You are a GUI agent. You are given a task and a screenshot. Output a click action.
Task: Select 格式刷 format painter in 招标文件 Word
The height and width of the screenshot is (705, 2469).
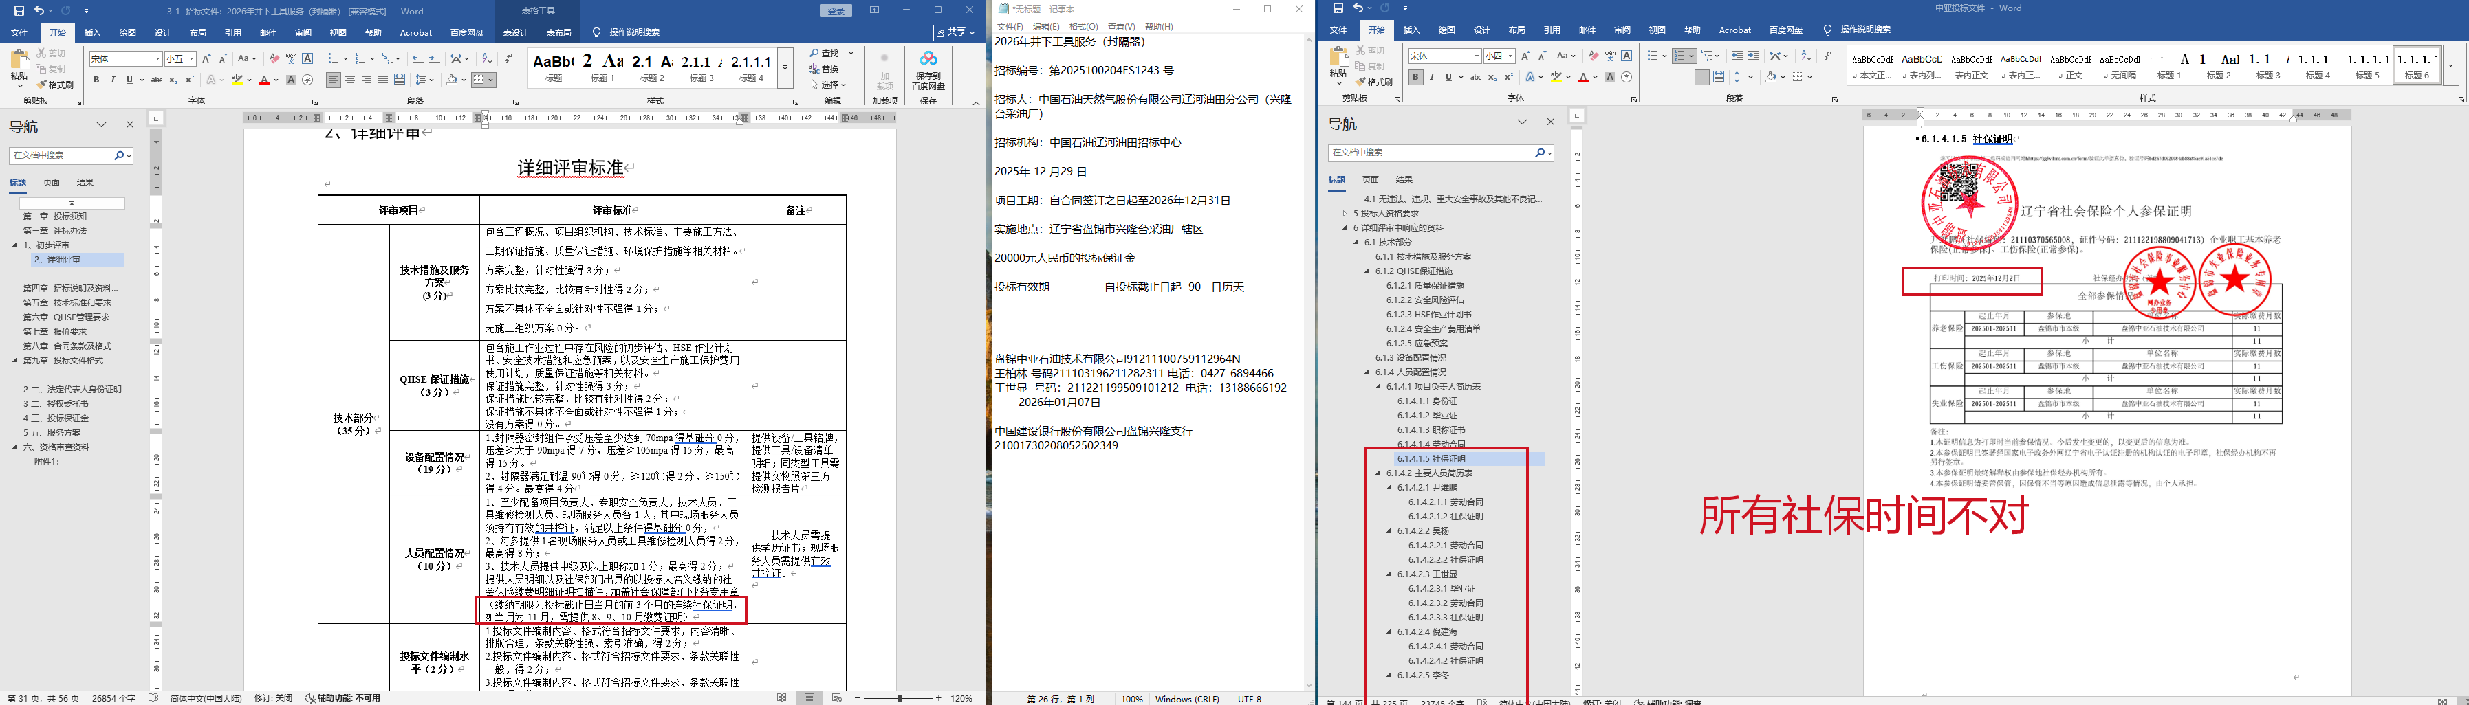pos(56,85)
